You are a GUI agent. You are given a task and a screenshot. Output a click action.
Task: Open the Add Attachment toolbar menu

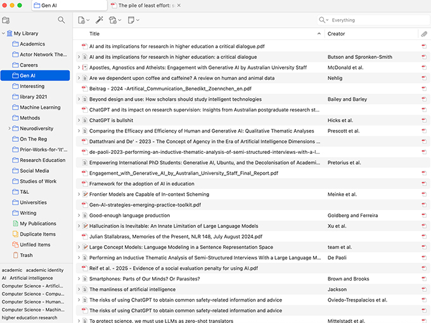point(115,20)
